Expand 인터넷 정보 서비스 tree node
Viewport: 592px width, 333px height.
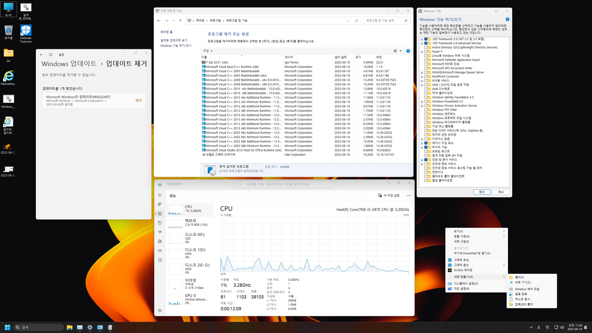pyautogui.click(x=422, y=164)
